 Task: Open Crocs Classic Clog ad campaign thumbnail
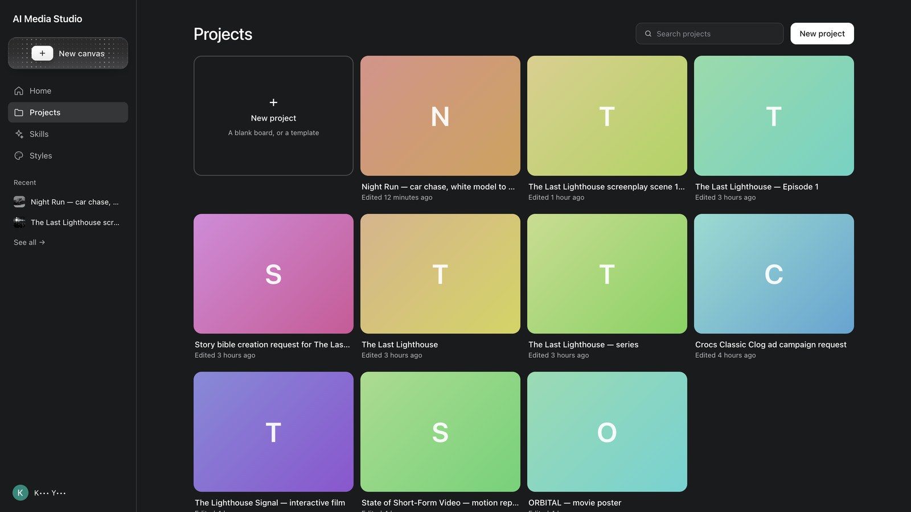point(774,274)
